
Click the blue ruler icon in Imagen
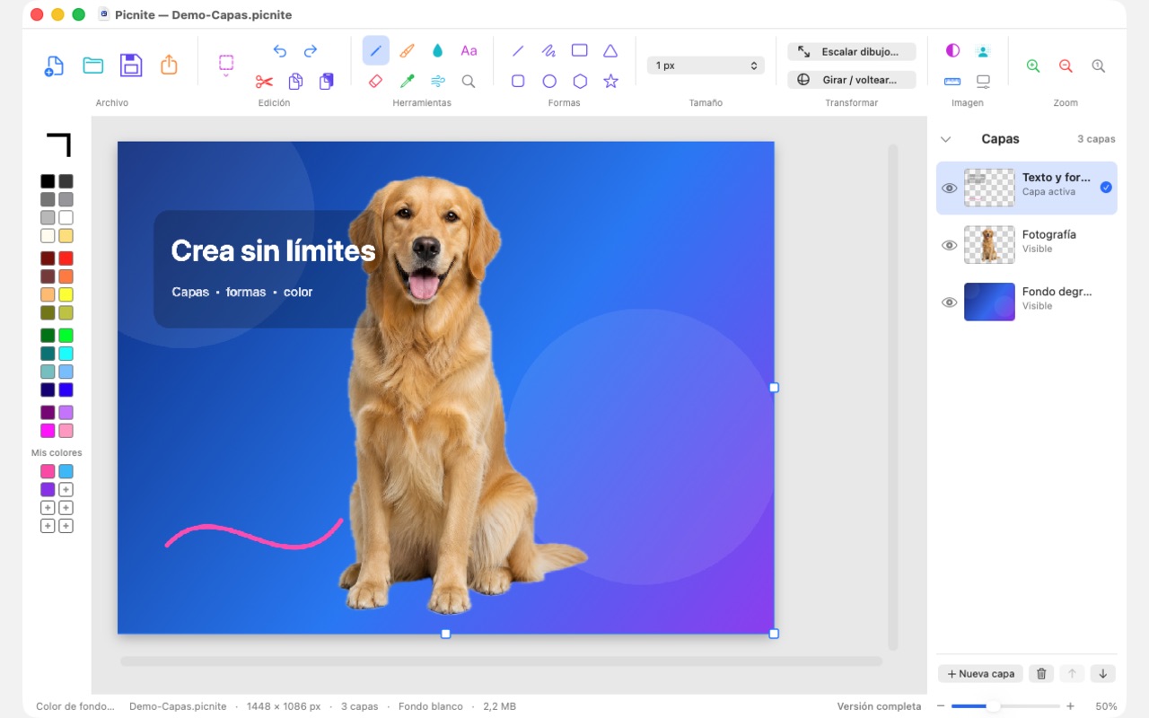coord(952,82)
